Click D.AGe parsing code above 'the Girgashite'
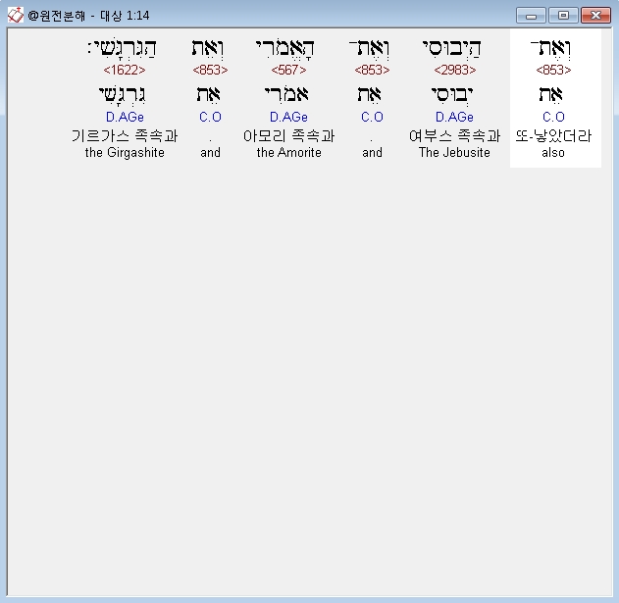Image resolution: width=619 pixels, height=603 pixels. pos(125,117)
